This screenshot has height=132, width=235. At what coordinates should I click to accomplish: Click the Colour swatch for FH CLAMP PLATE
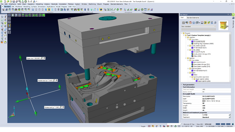(204, 101)
